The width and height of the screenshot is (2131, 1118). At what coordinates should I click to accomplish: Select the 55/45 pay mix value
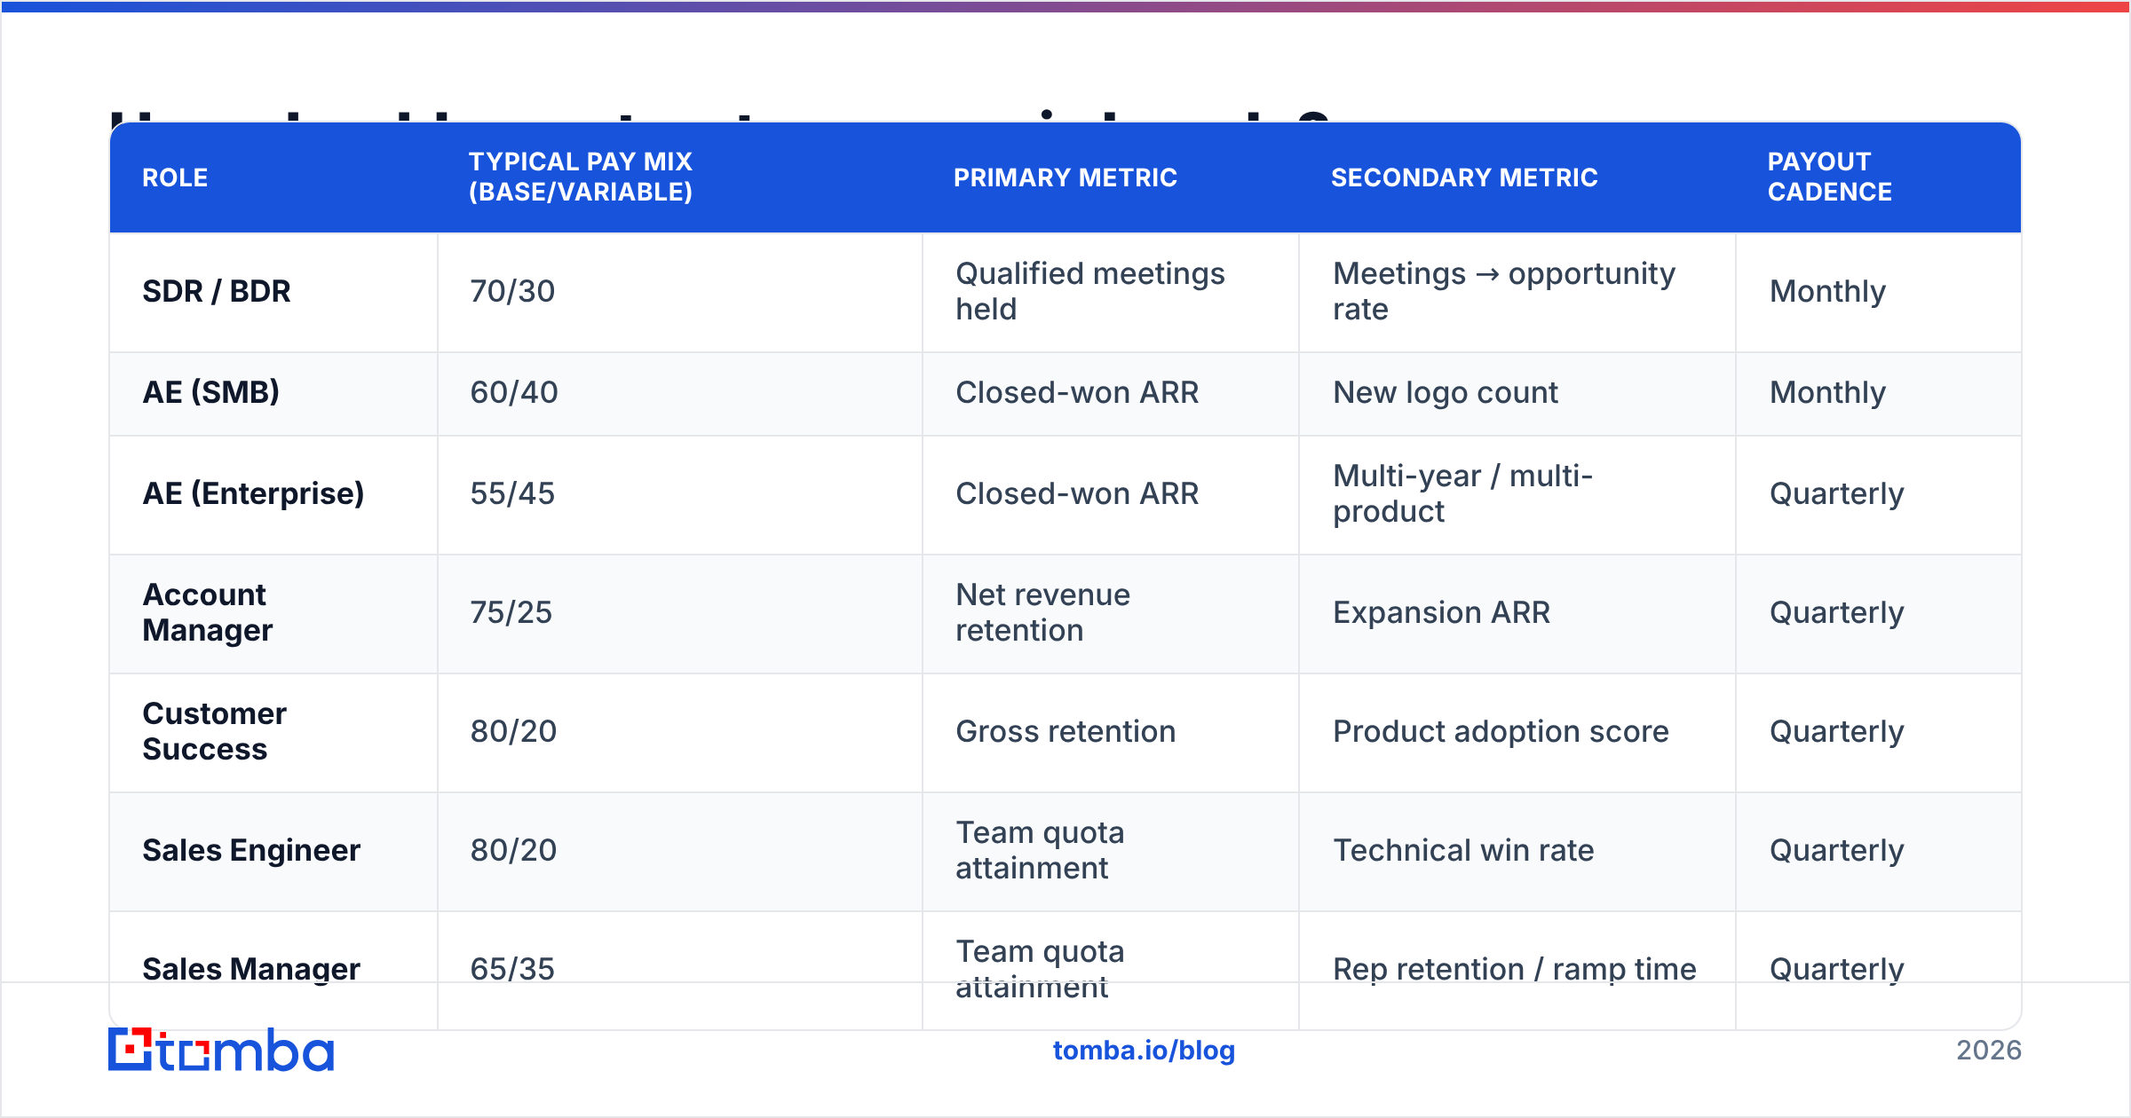(x=512, y=493)
